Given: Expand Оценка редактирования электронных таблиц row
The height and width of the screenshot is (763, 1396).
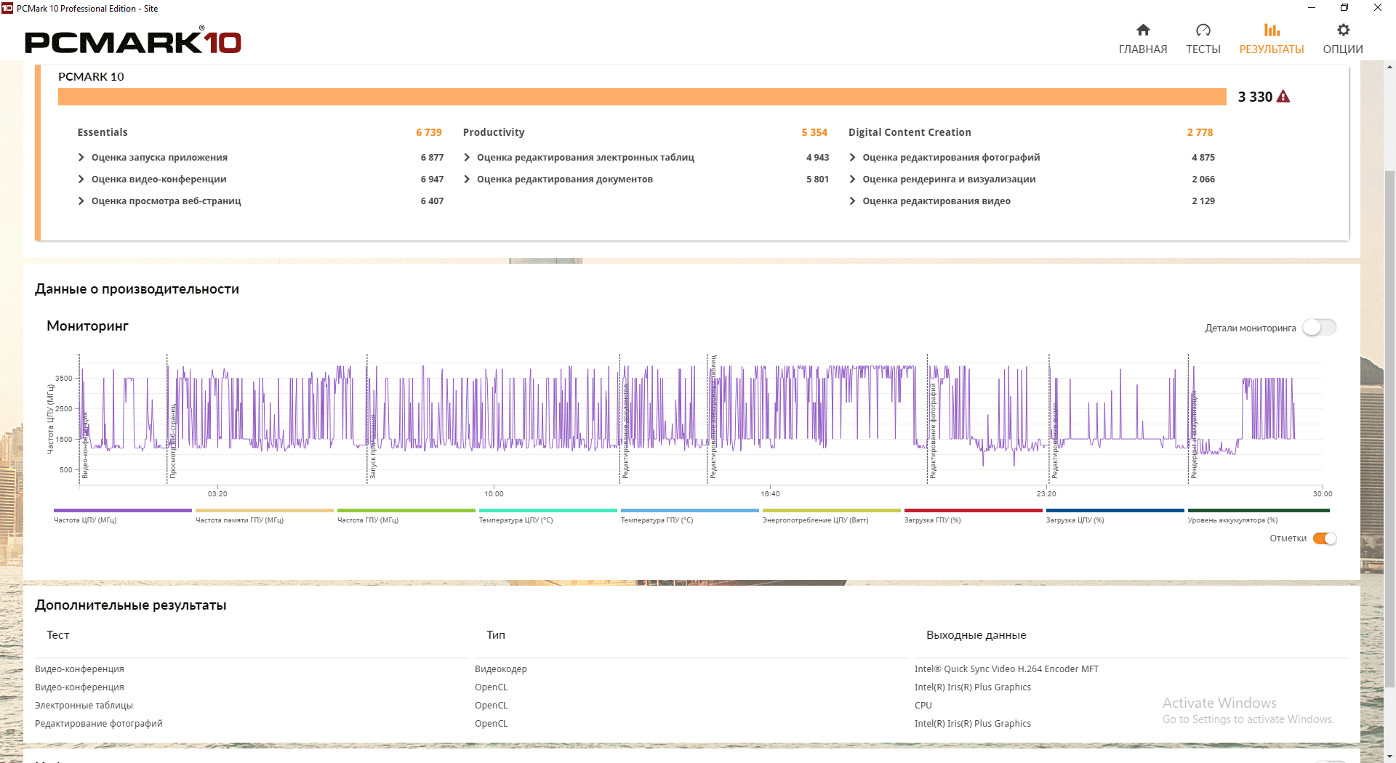Looking at the screenshot, I should (467, 158).
